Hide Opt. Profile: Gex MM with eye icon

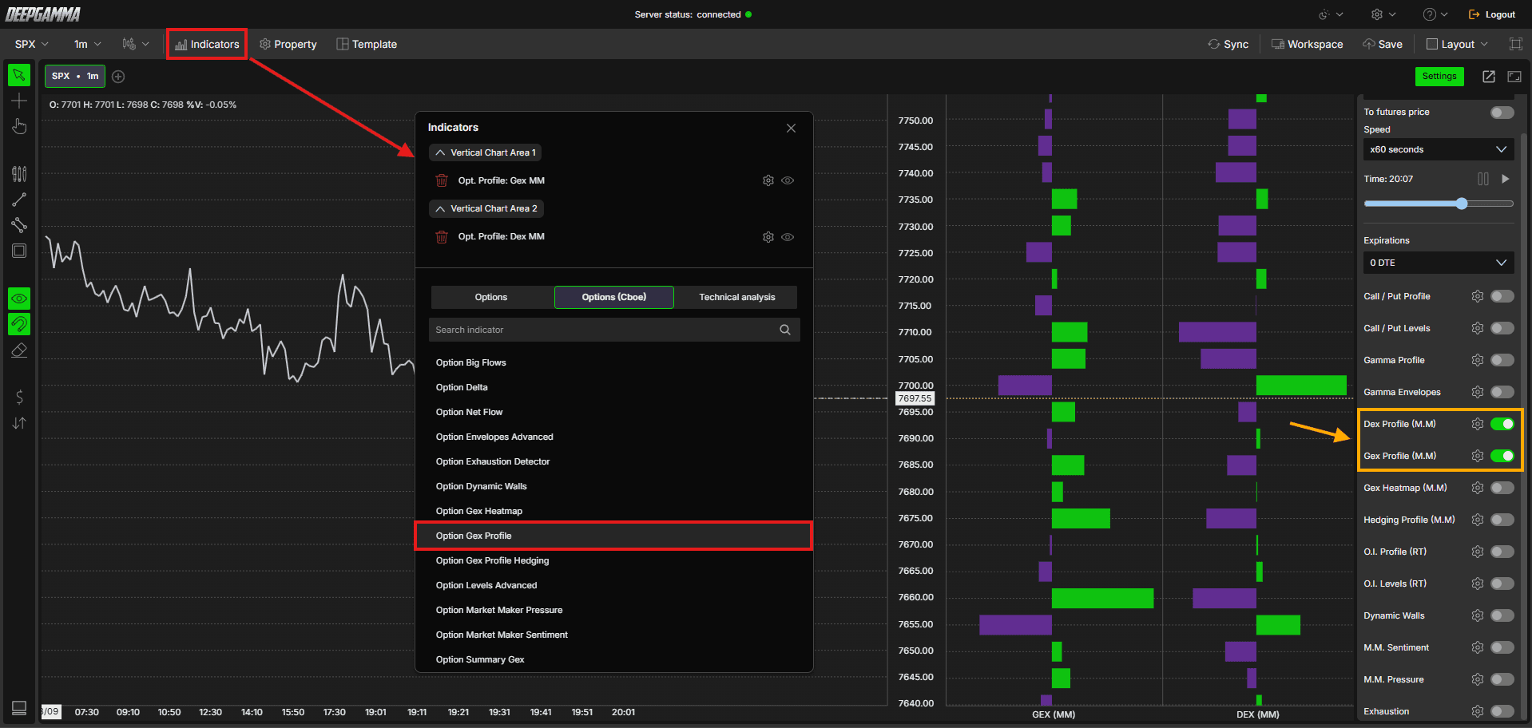788,180
